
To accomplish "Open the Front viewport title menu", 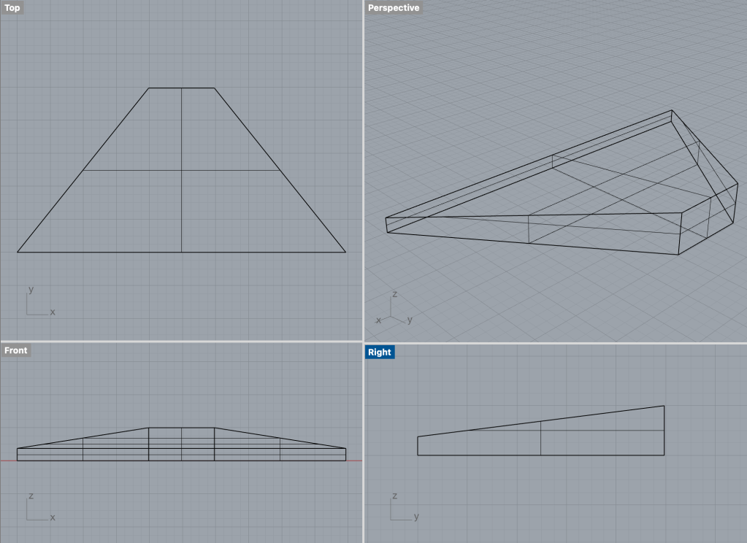I will pos(16,350).
